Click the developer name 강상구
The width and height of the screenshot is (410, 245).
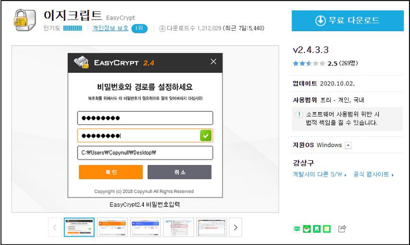point(303,163)
